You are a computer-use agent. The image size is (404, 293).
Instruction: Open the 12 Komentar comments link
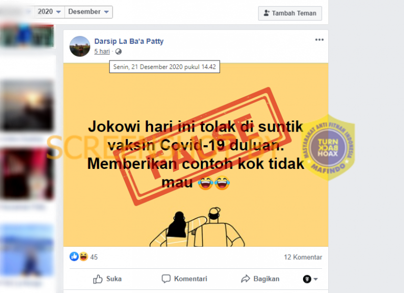(303, 257)
